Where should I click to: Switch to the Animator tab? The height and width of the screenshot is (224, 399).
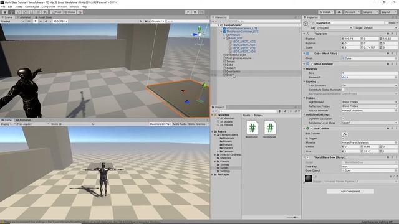[x=24, y=17]
